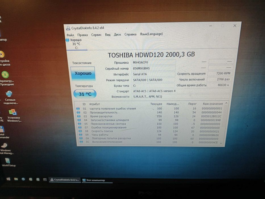Viewport: 265px width, 199px height.
Task: Select attribute row 03 Время раскрутки
Action: [149, 116]
